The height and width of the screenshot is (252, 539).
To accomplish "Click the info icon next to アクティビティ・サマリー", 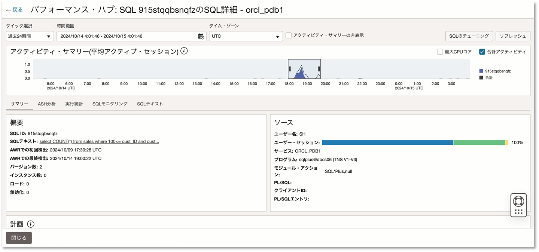I will point(183,52).
